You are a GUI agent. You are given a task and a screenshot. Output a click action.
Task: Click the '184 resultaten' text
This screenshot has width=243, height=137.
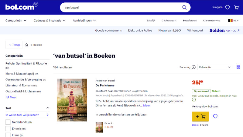[x=63, y=67]
